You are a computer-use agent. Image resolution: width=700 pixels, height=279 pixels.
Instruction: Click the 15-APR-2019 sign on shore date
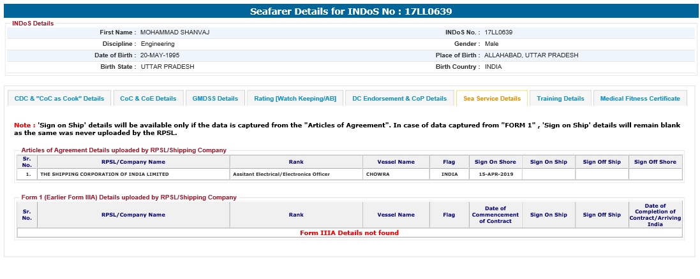[x=495, y=174]
